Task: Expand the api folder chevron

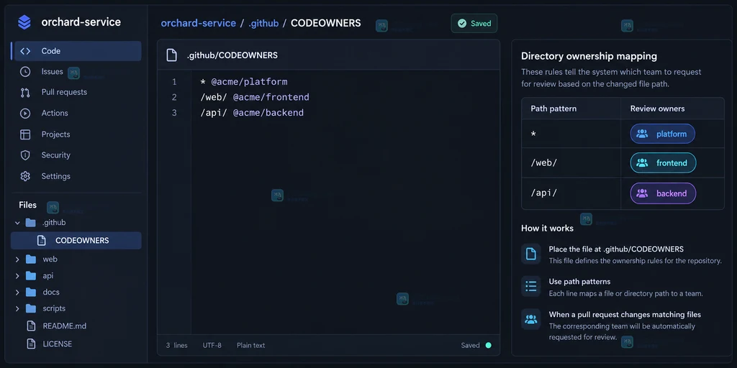Action: pyautogui.click(x=17, y=275)
